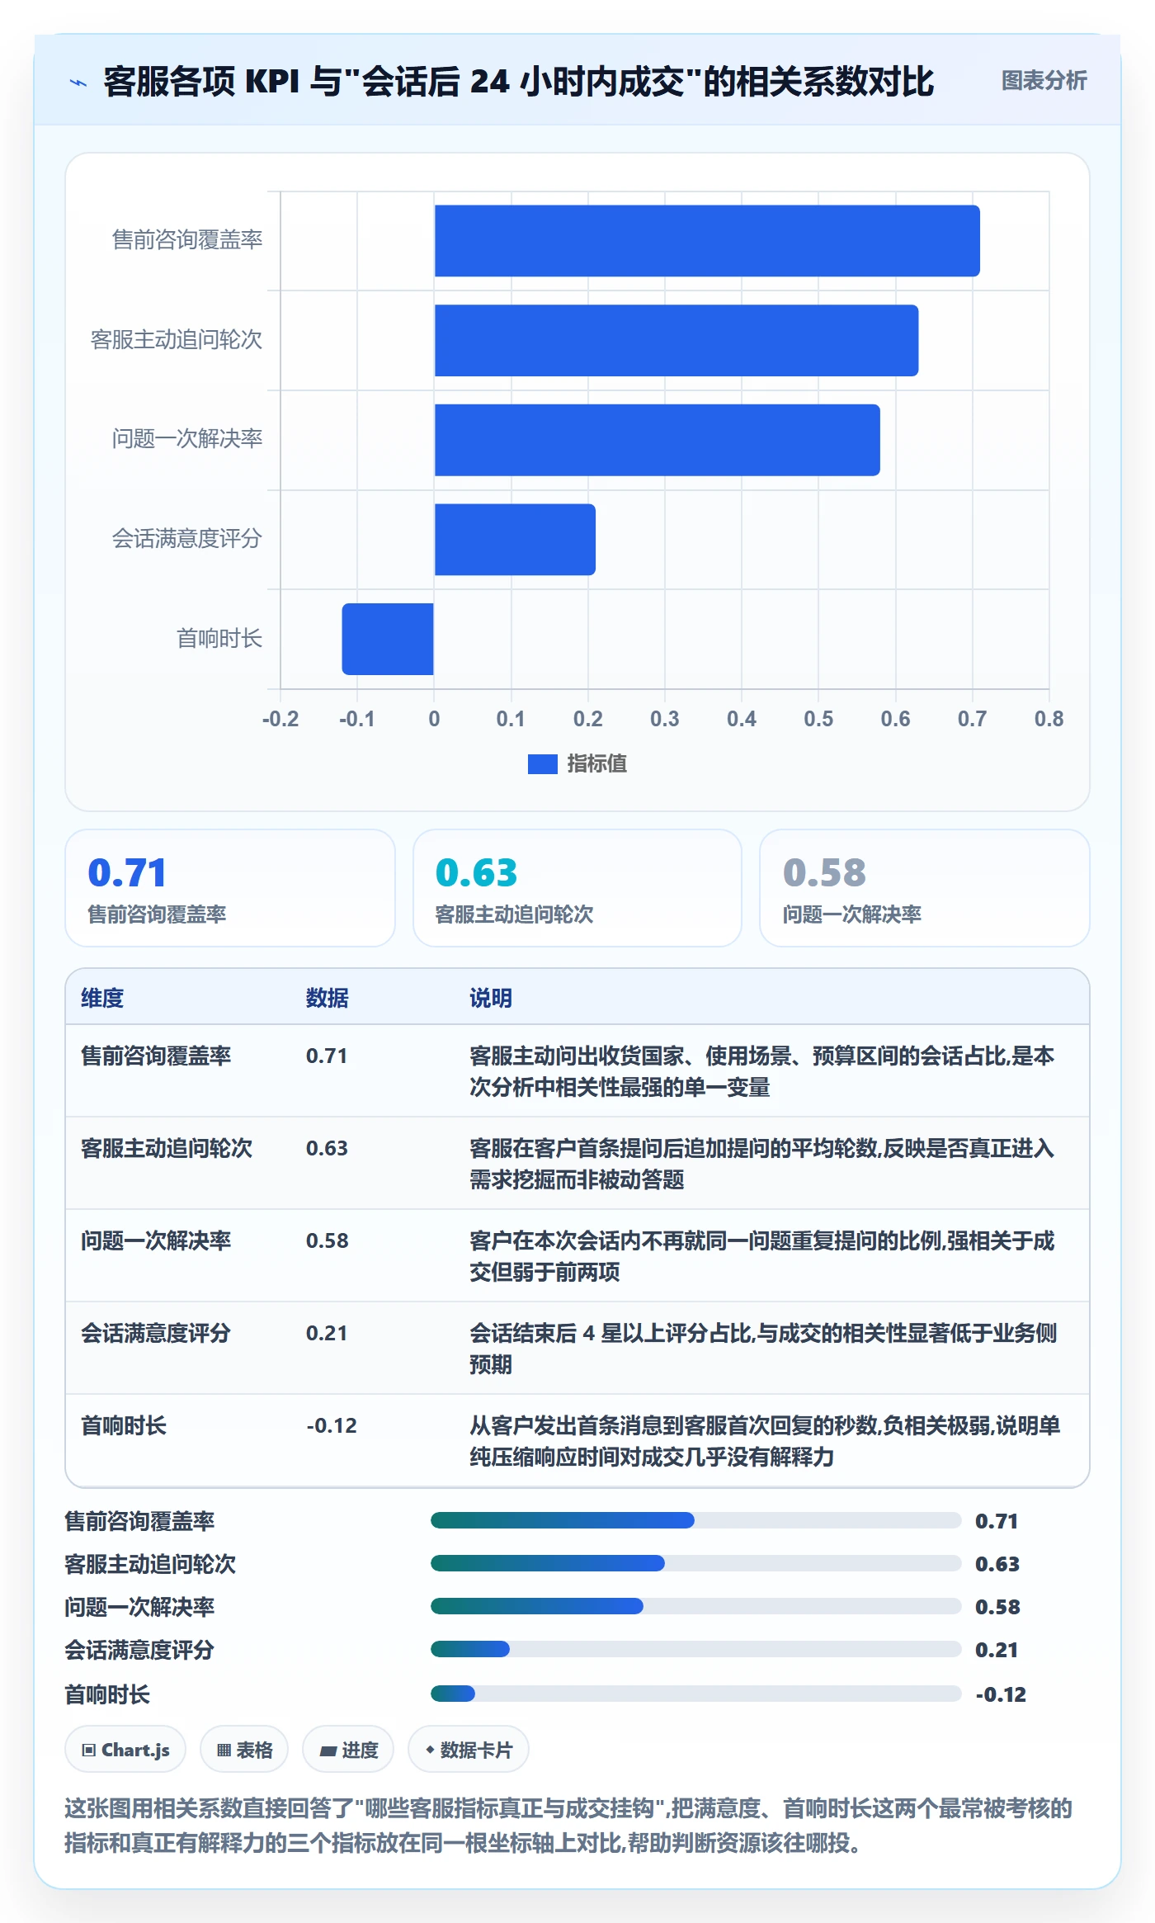
Task: Click the 维度 table column header
Action: (x=102, y=998)
